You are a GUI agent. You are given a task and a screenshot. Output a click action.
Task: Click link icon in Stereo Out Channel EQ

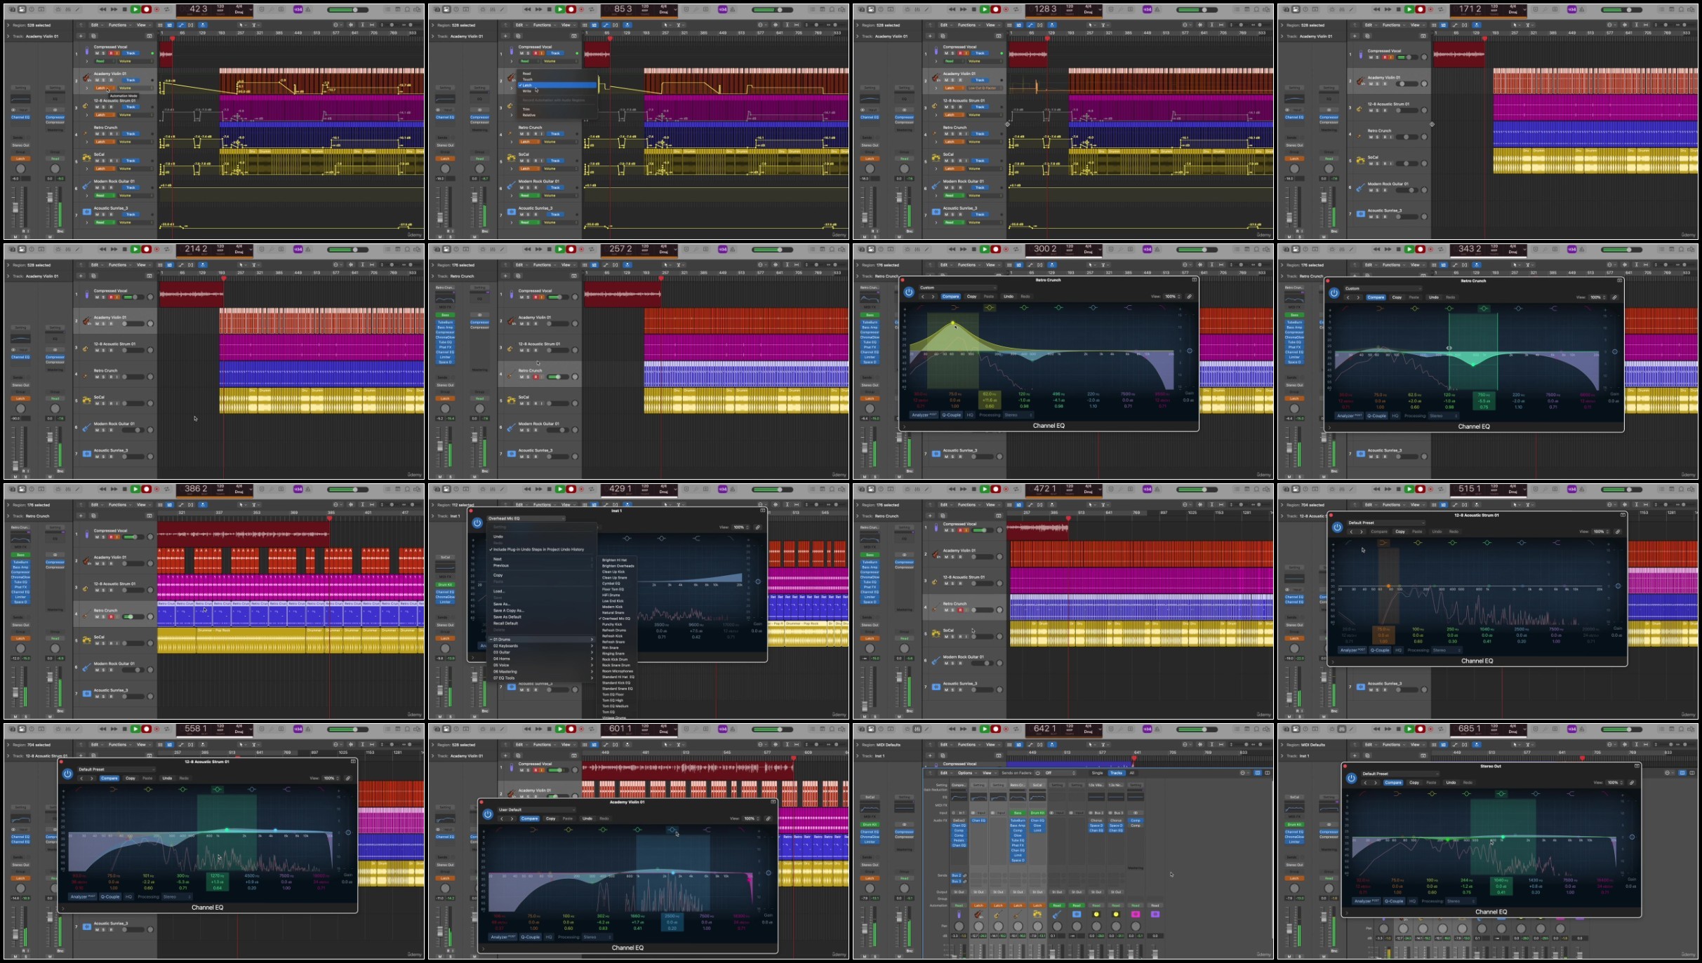pyautogui.click(x=1631, y=782)
